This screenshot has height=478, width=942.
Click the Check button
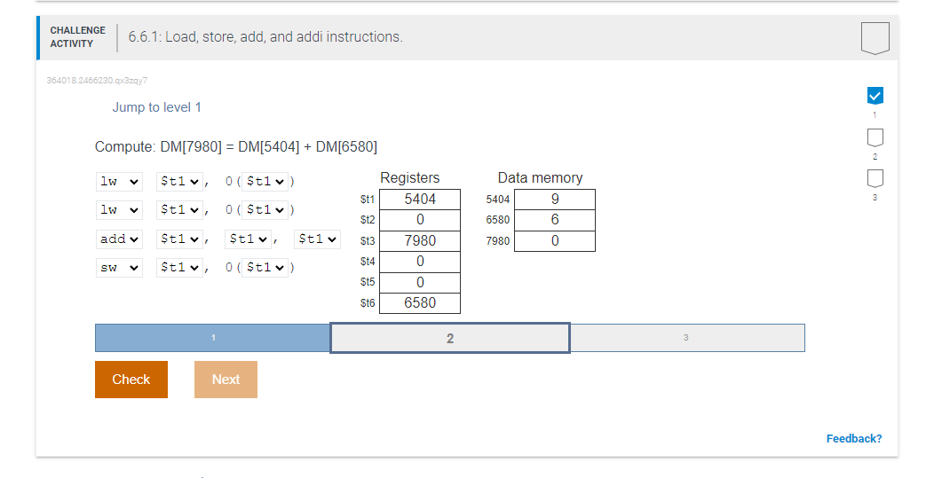click(131, 380)
